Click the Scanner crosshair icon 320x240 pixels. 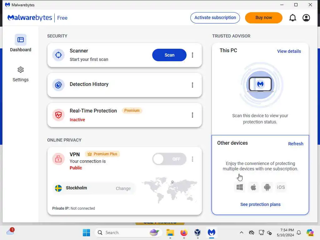(58, 55)
